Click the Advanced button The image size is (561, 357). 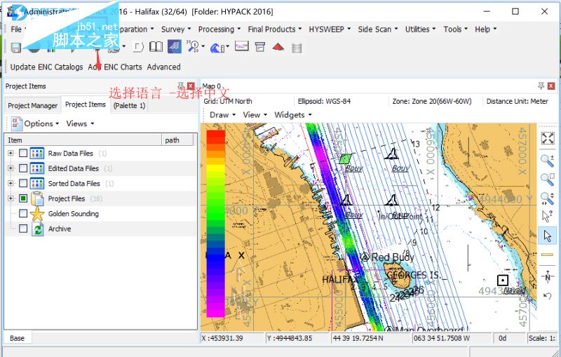coord(163,67)
